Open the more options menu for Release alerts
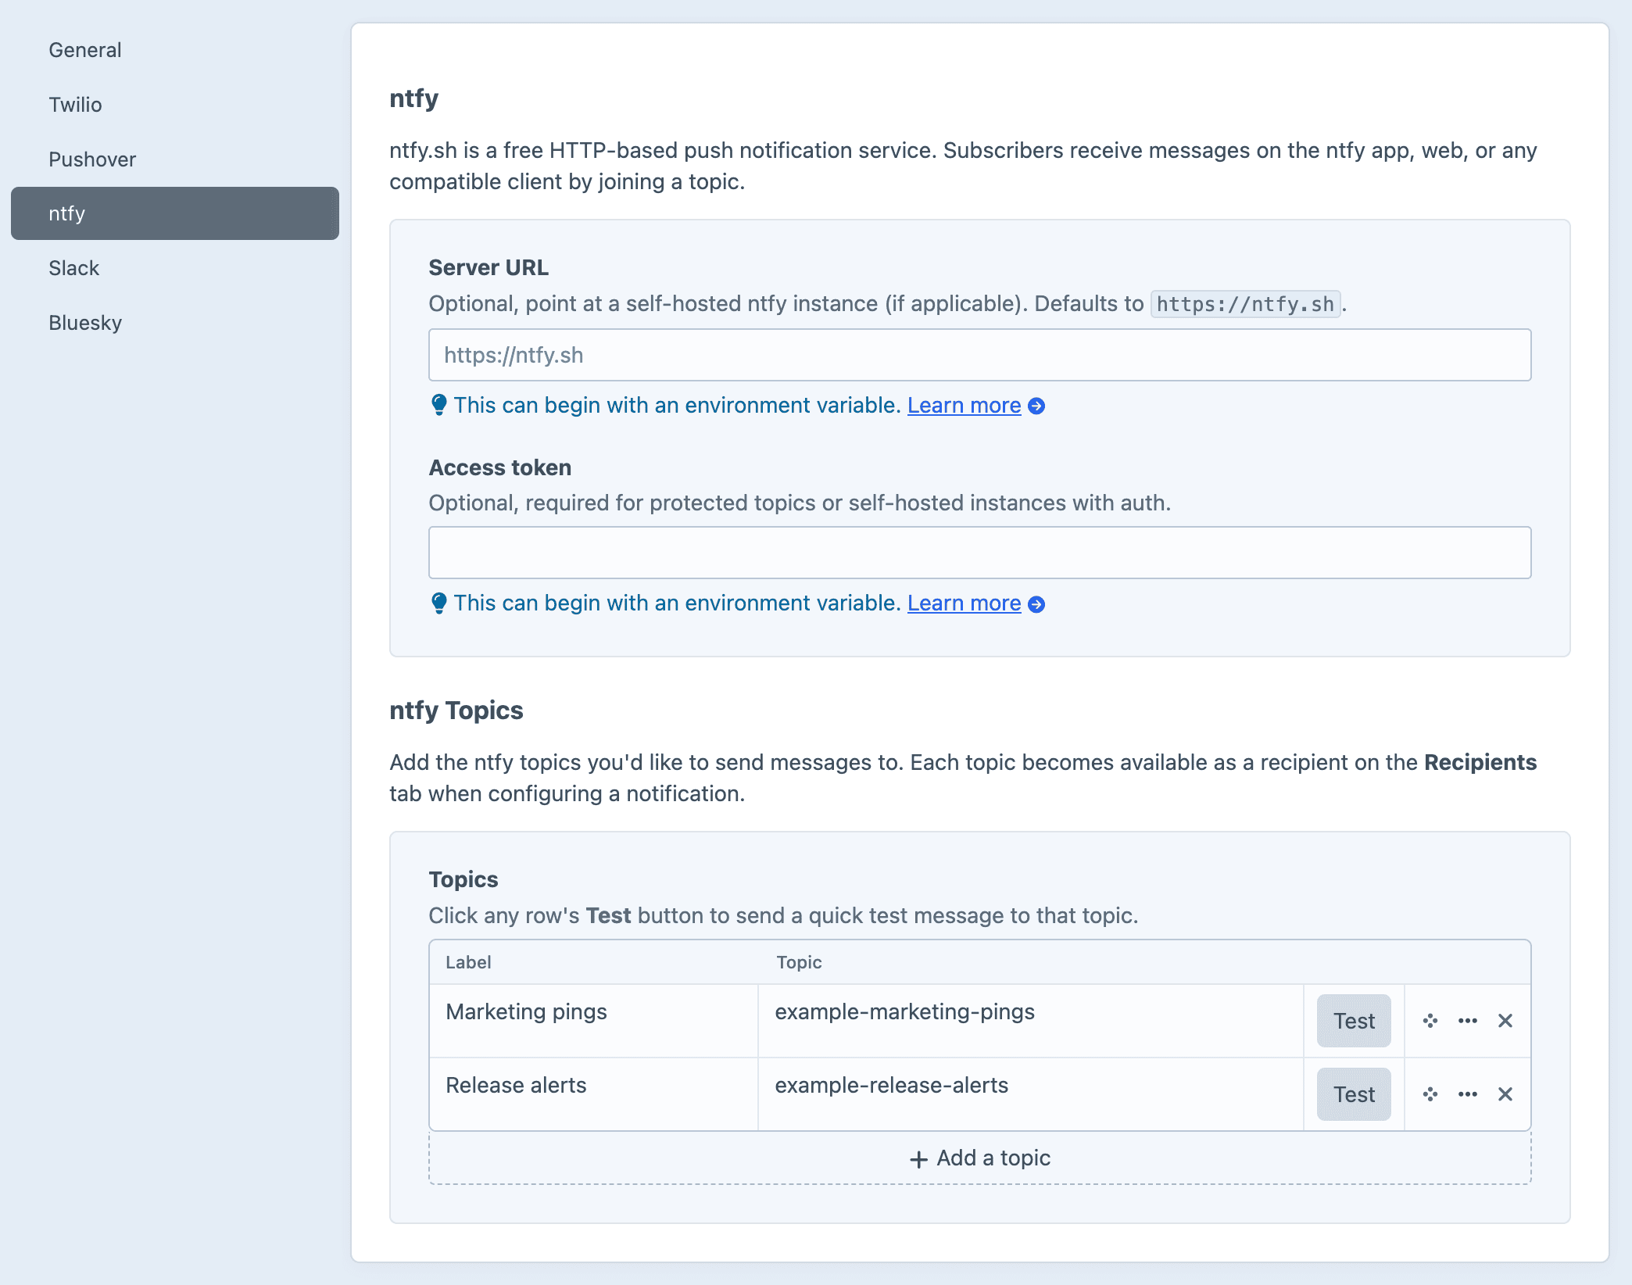 (1468, 1094)
